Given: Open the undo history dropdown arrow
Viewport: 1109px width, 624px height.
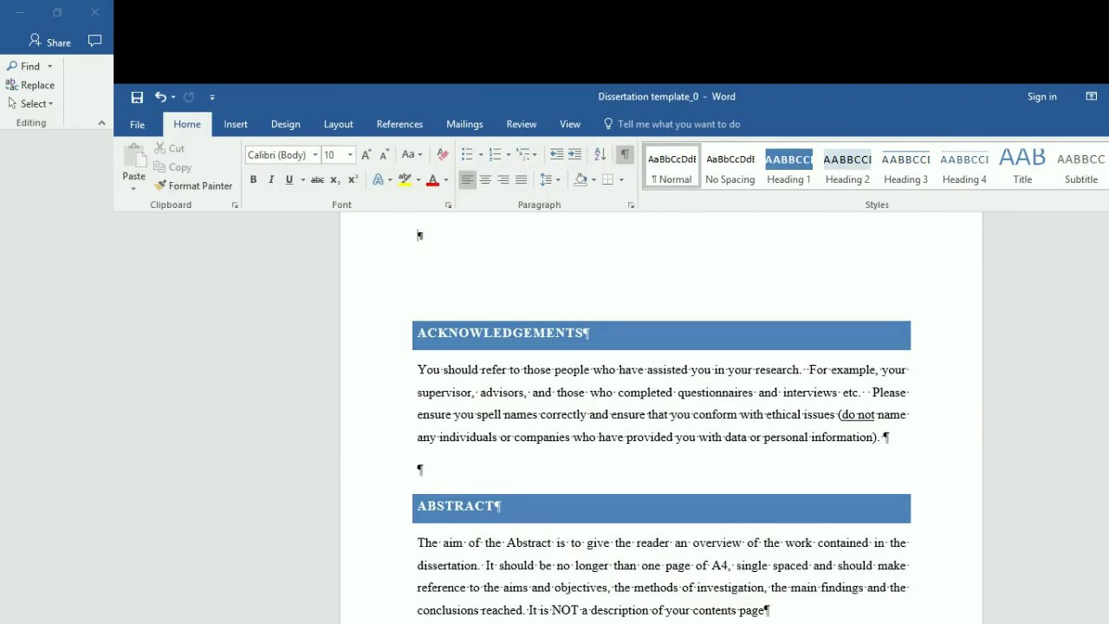Looking at the screenshot, I should (173, 97).
